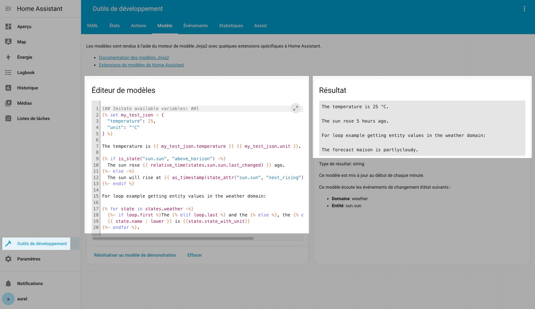535x309 pixels.
Task: Collapse the sidebar with the hamburger icon
Action: 8,9
